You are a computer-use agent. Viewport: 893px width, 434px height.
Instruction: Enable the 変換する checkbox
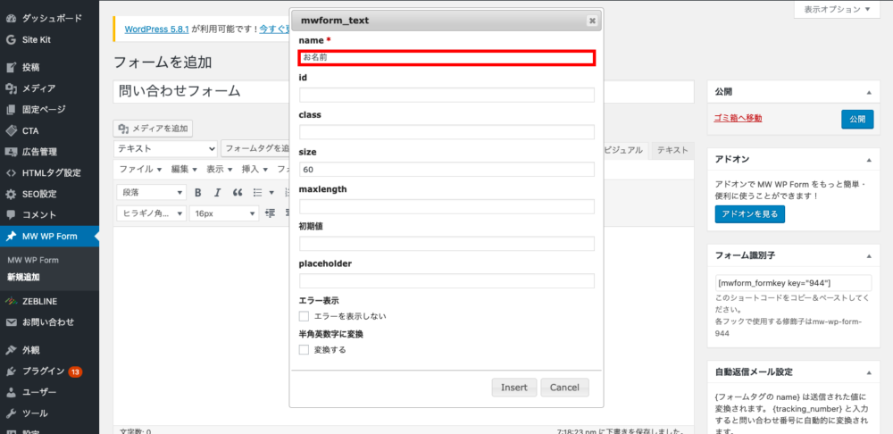(305, 349)
